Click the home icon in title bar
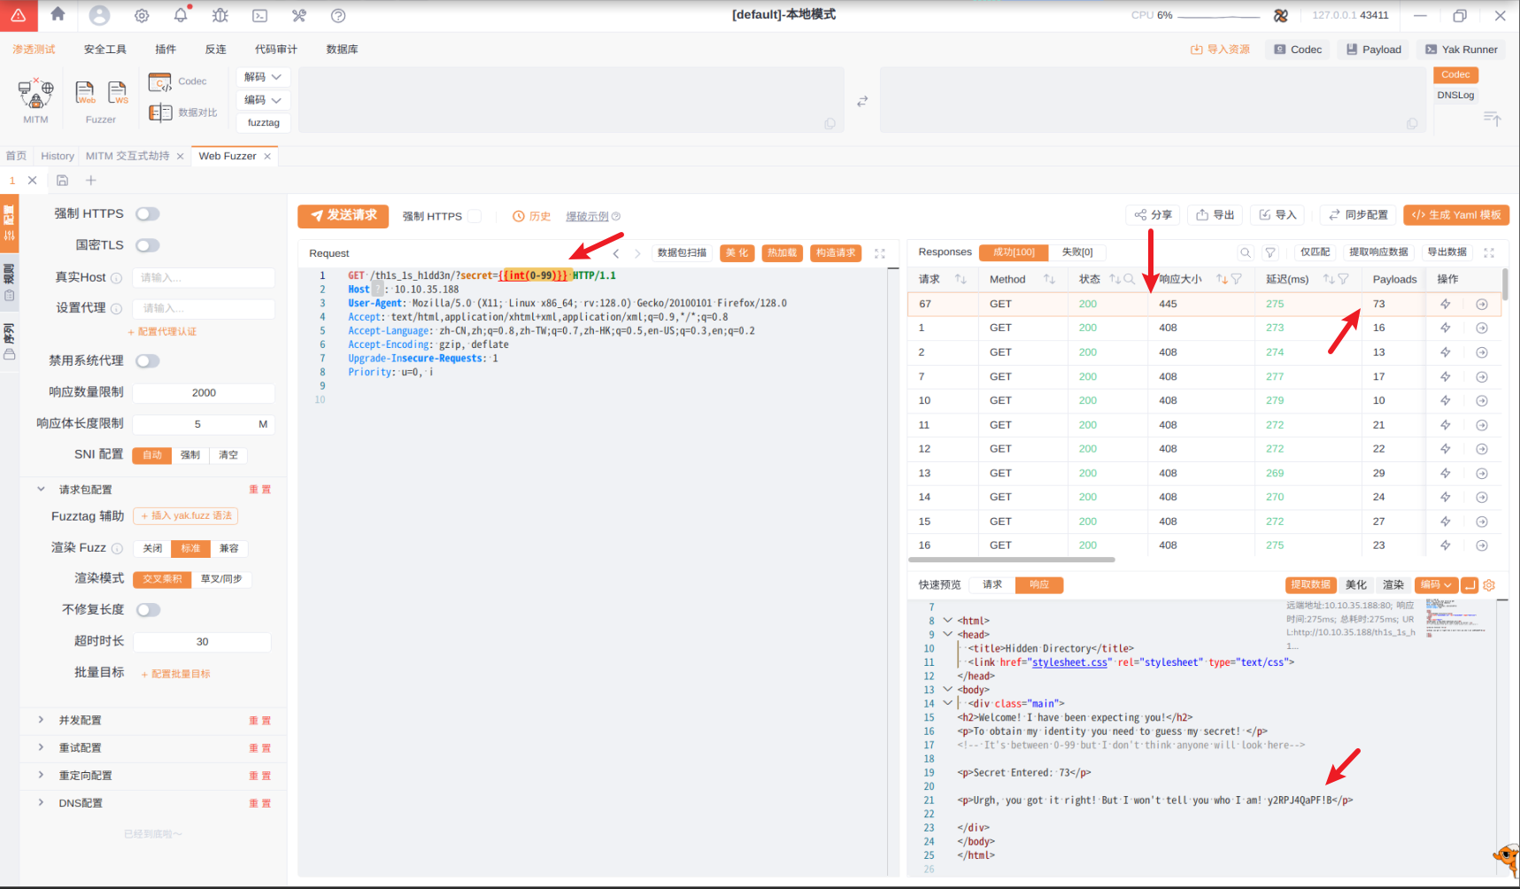 coord(58,14)
